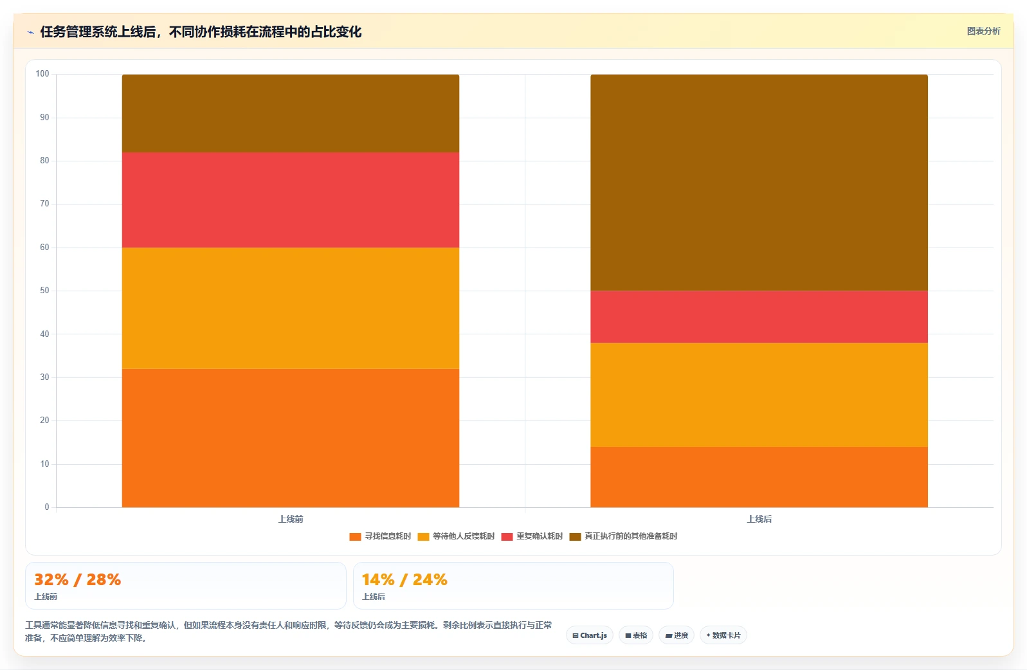Click the red 重复确认 segment of 上线前 bar
1027x670 pixels.
pos(291,200)
